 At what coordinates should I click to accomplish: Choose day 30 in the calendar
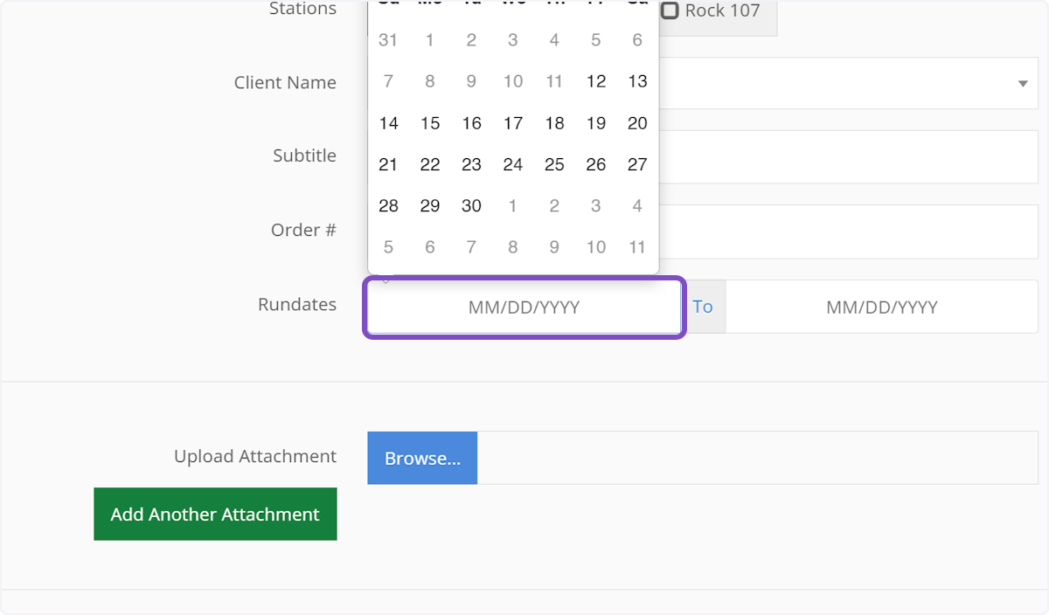tap(471, 206)
